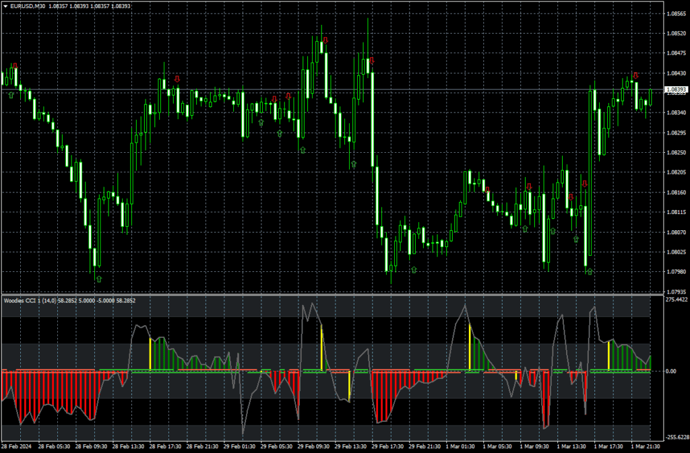
Task: Click the red arrow above the large falling candle near 29 Feb 15:30
Action: point(371,61)
